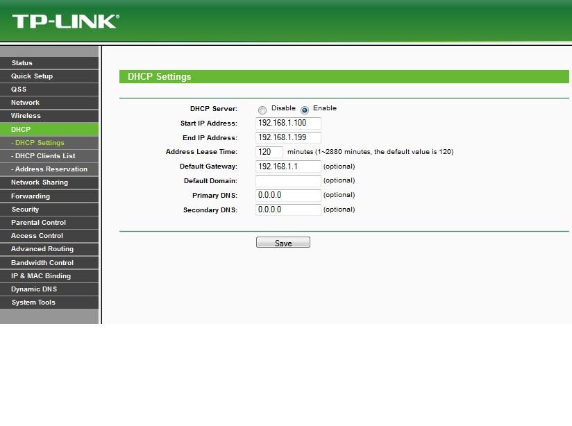This screenshot has height=426, width=572.
Task: Select the Disable DHCP Server radio button
Action: (262, 110)
